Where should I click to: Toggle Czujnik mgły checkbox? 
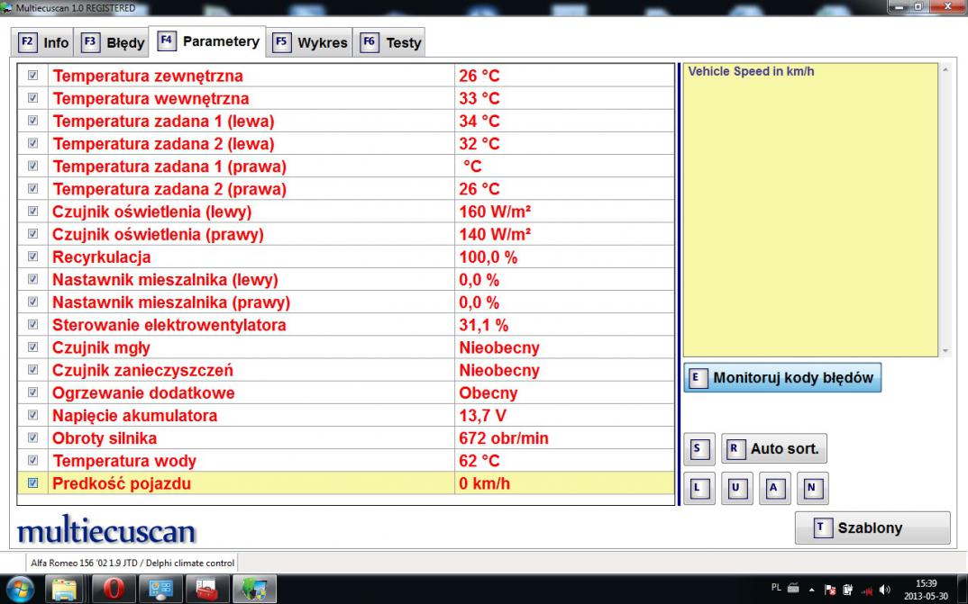click(32, 347)
